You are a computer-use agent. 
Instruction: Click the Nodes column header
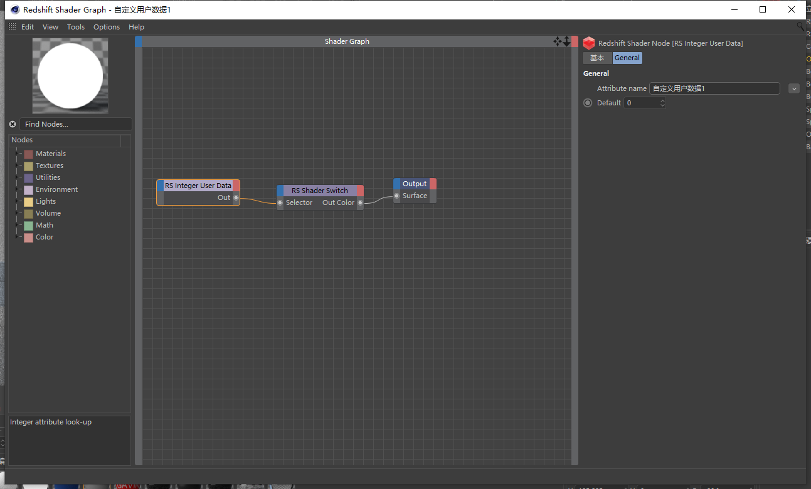click(x=64, y=140)
